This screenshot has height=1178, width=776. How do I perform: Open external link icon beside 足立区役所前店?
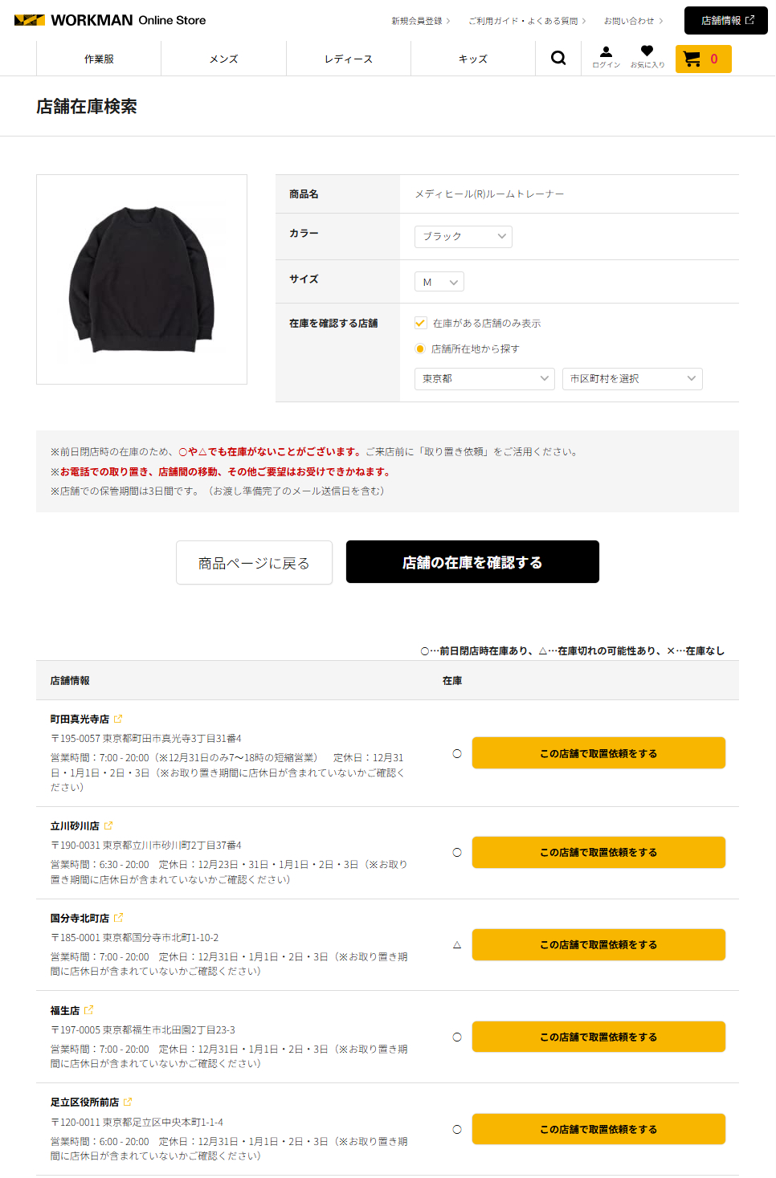128,1102
